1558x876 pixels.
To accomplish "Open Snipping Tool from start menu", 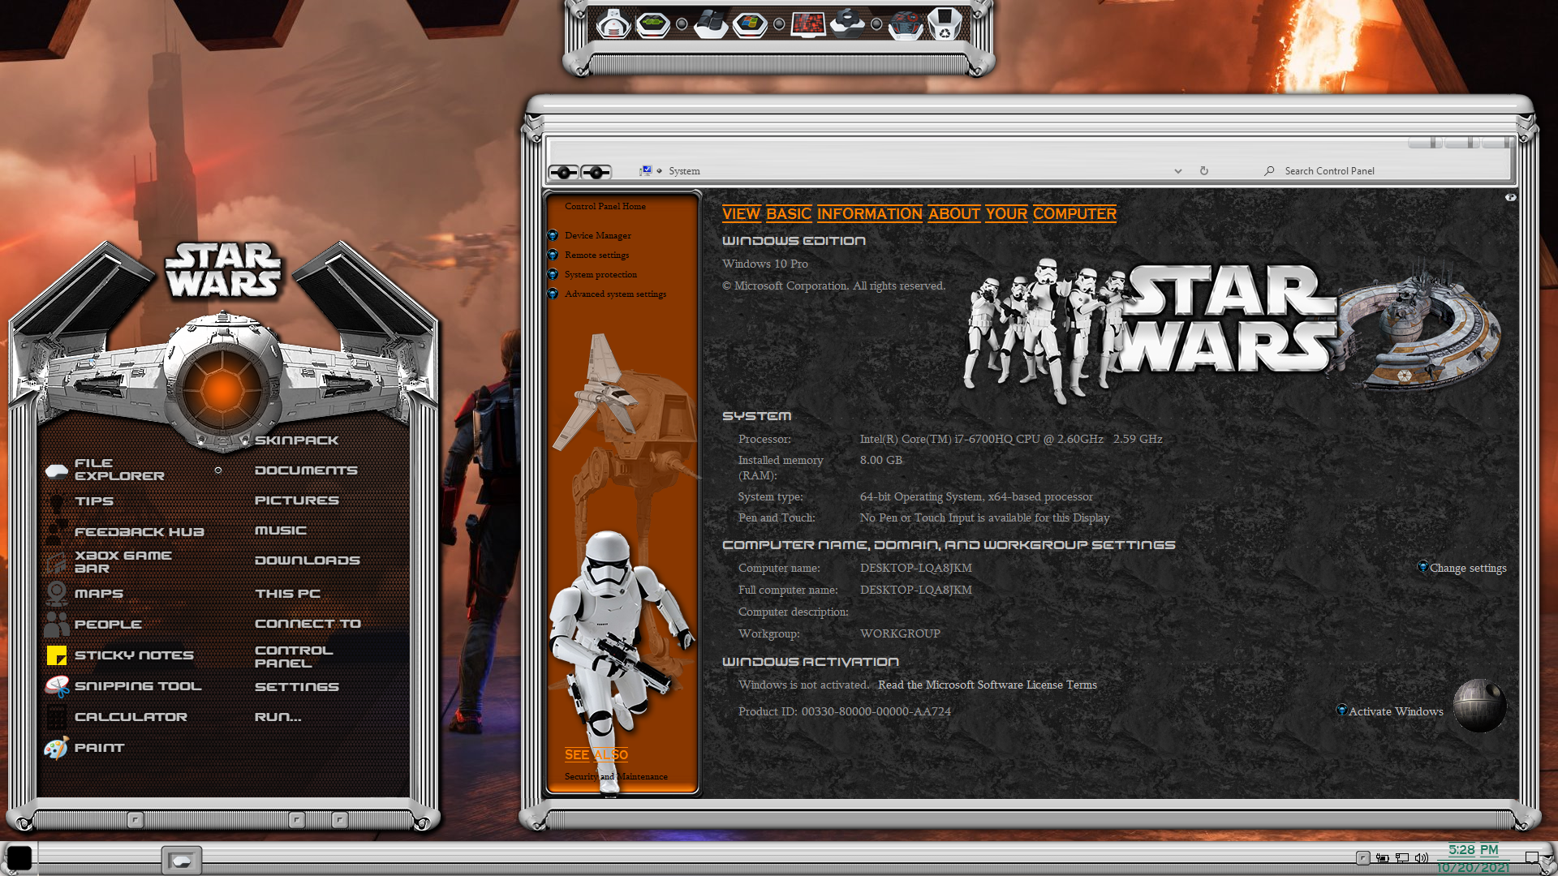I will click(137, 686).
